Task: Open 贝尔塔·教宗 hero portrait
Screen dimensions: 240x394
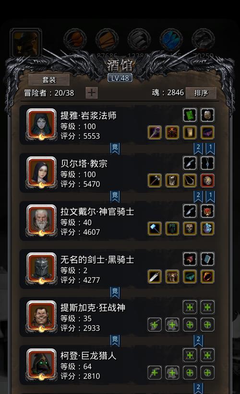Action: (x=41, y=173)
